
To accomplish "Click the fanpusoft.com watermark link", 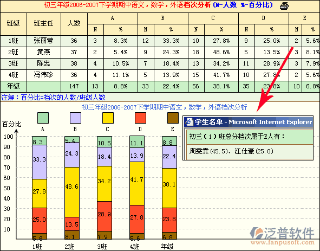I will pyautogui.click(x=283, y=243).
